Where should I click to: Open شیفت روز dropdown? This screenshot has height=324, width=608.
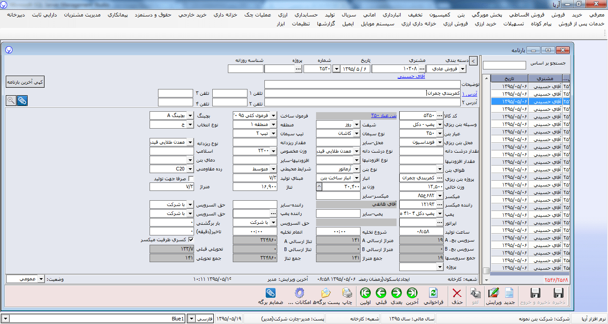(x=357, y=125)
